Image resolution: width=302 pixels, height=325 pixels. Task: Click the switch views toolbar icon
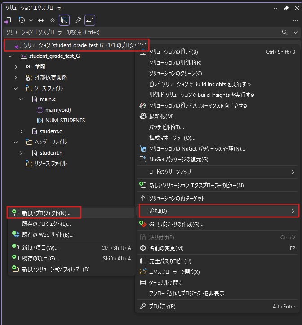pyautogui.click(x=8, y=20)
